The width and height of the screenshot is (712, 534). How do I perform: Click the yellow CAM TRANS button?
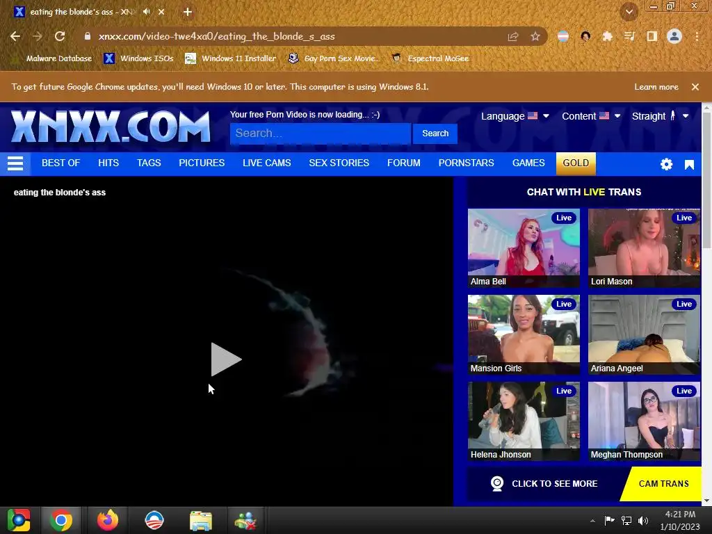[x=663, y=484]
